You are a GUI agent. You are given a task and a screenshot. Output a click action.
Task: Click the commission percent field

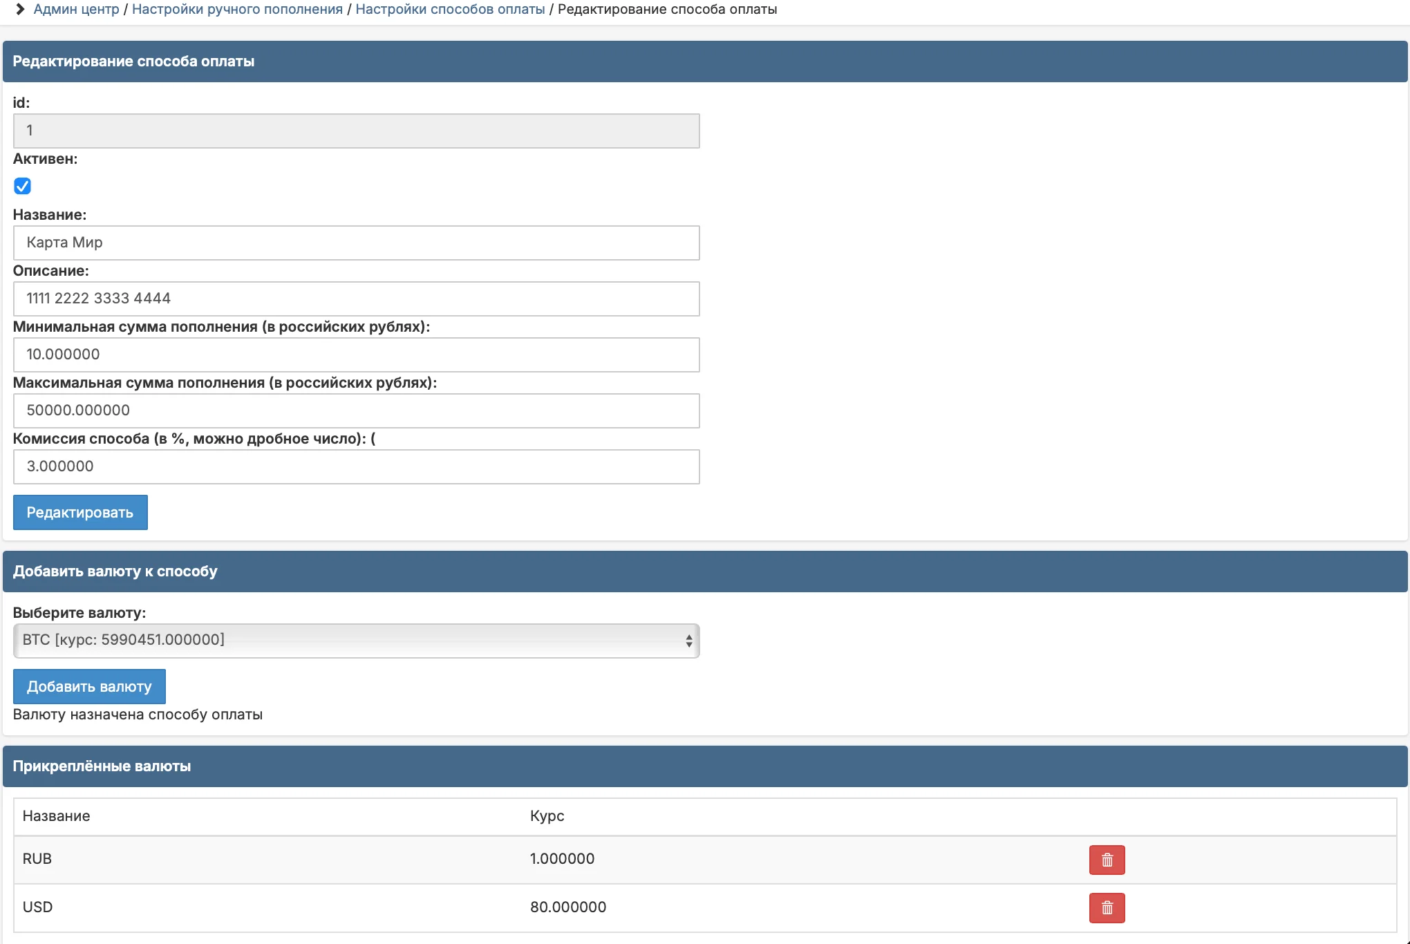356,466
